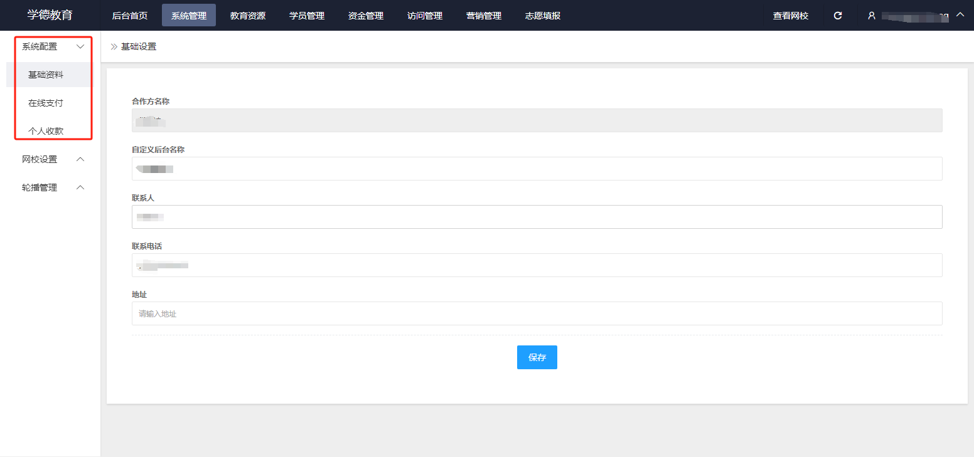Click the refresh icon in top bar
The height and width of the screenshot is (457, 974).
(837, 16)
